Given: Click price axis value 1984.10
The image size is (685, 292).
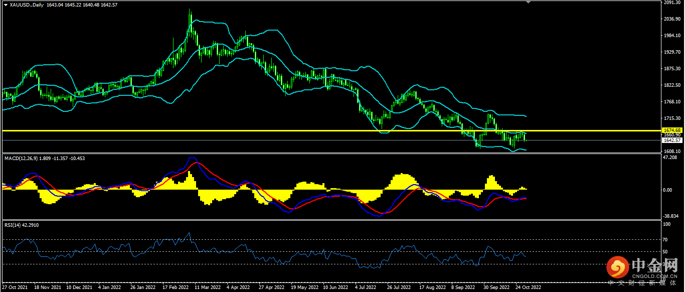Looking at the screenshot, I should pyautogui.click(x=671, y=36).
